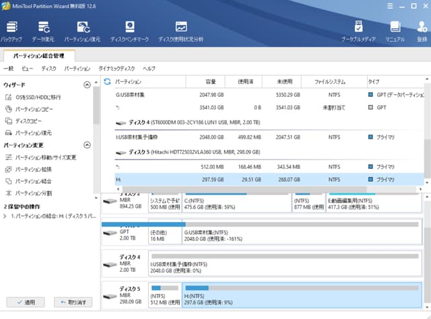
Task: Open ディスク使用状況分析 tool
Action: (x=181, y=32)
